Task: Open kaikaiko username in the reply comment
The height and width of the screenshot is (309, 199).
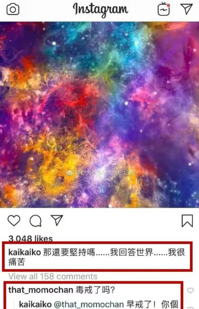Action: coord(35,304)
